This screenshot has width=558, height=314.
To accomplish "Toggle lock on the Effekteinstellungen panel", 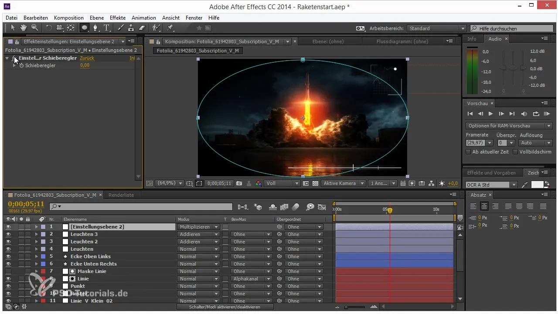I will pyautogui.click(x=17, y=41).
